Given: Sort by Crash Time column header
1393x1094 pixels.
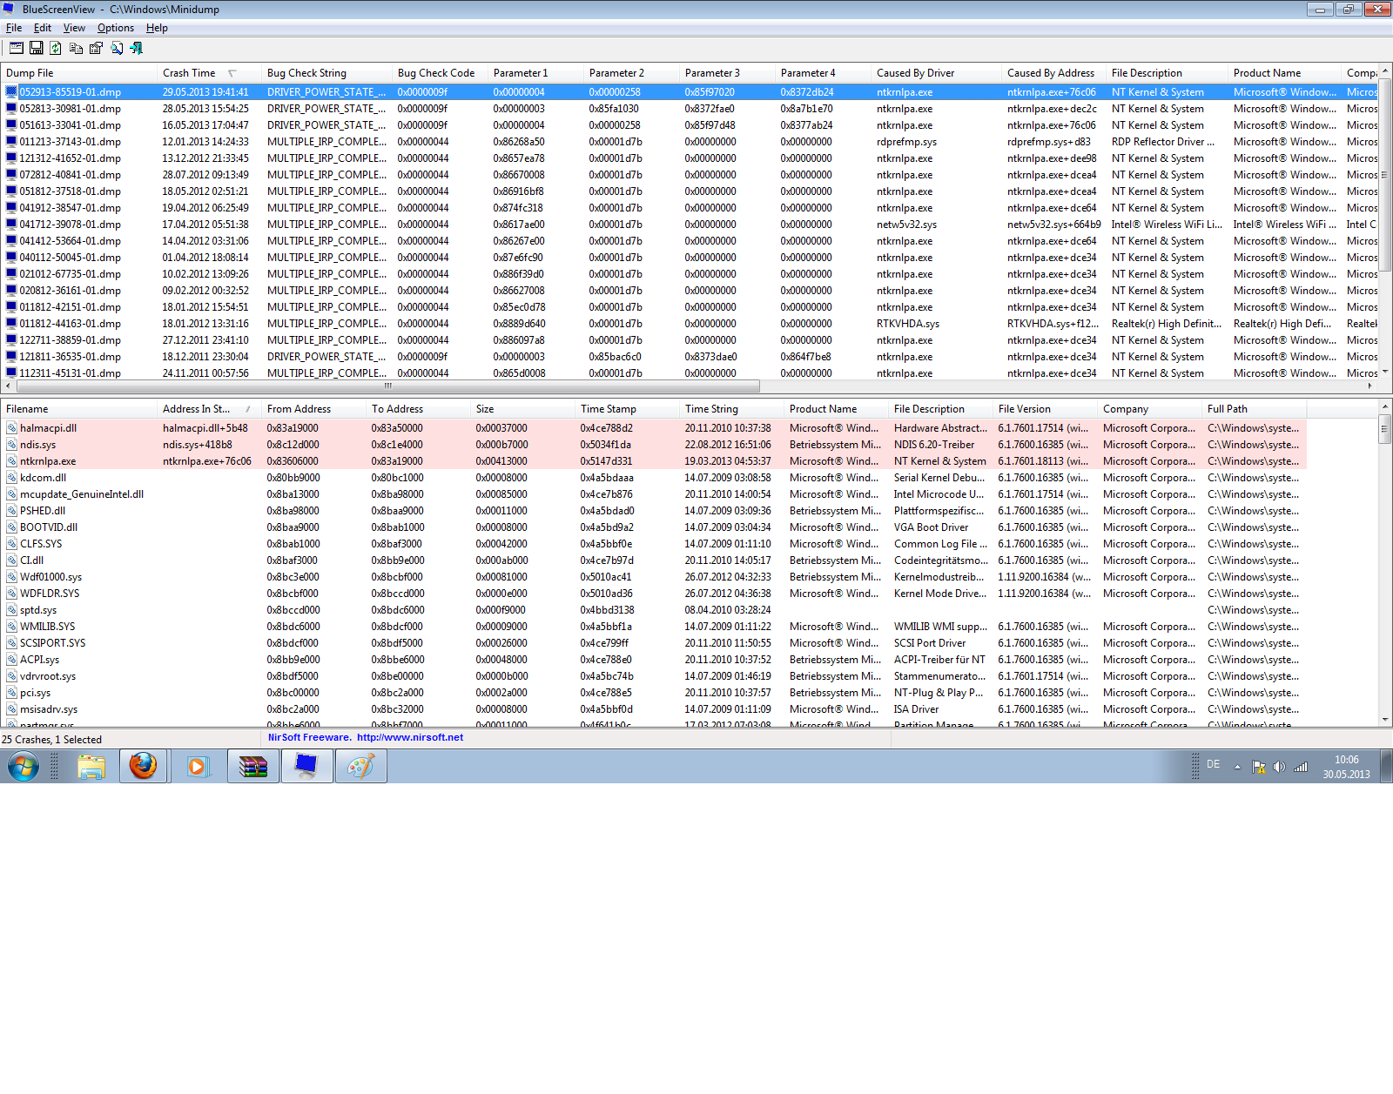Looking at the screenshot, I should (209, 73).
